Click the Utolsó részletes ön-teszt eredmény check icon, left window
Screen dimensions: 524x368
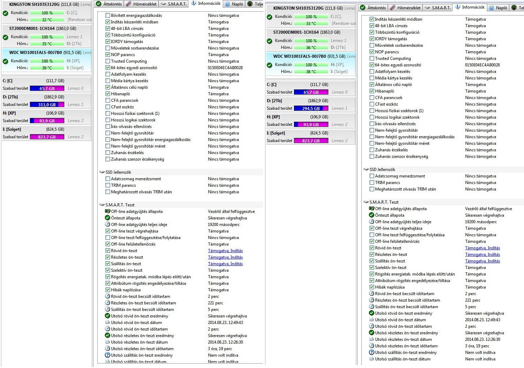108,335
